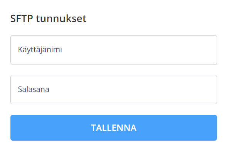Viewport: 231px width, 153px height.
Task: Place cursor in the Salasana text box
Action: [114, 90]
